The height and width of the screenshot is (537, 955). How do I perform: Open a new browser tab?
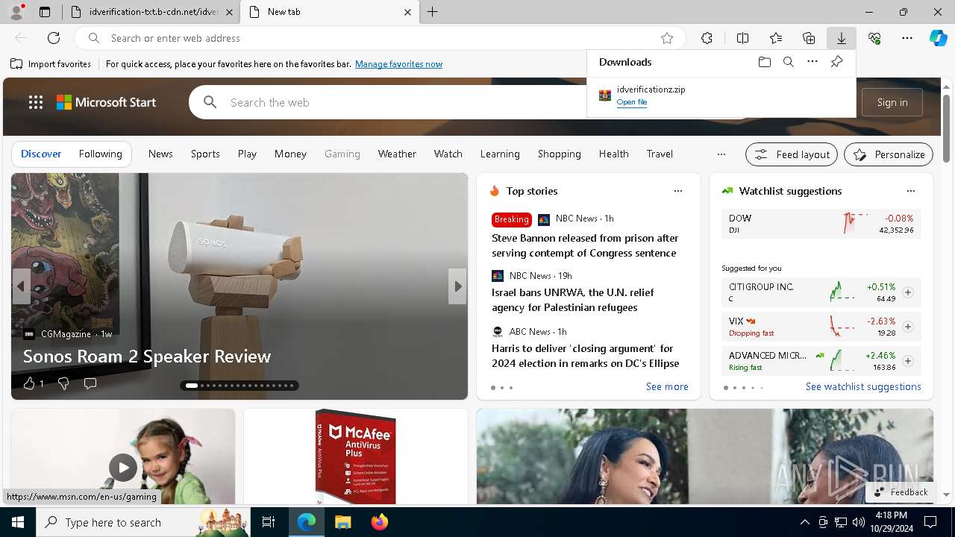click(432, 12)
